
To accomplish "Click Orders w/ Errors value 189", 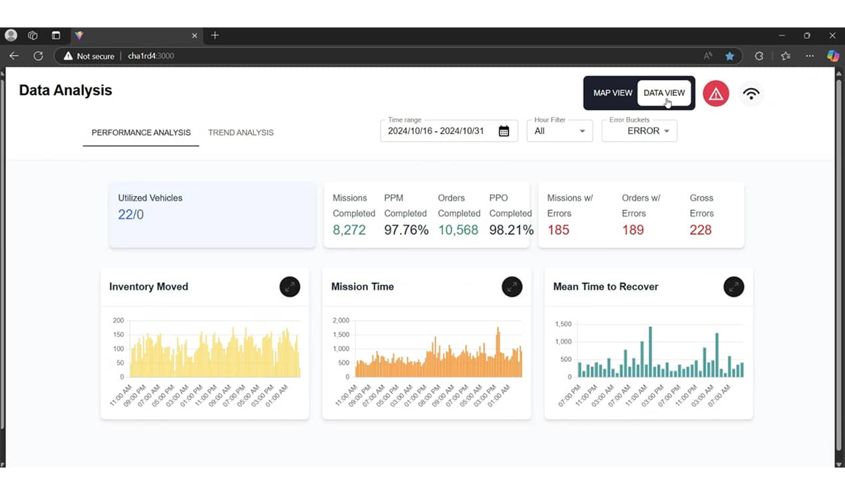I will pyautogui.click(x=633, y=230).
